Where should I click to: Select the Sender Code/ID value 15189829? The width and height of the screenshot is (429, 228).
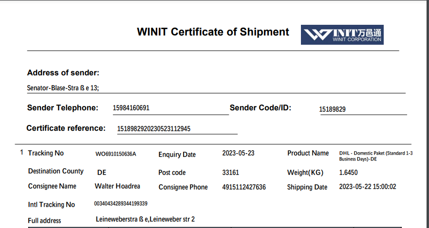[333, 109]
